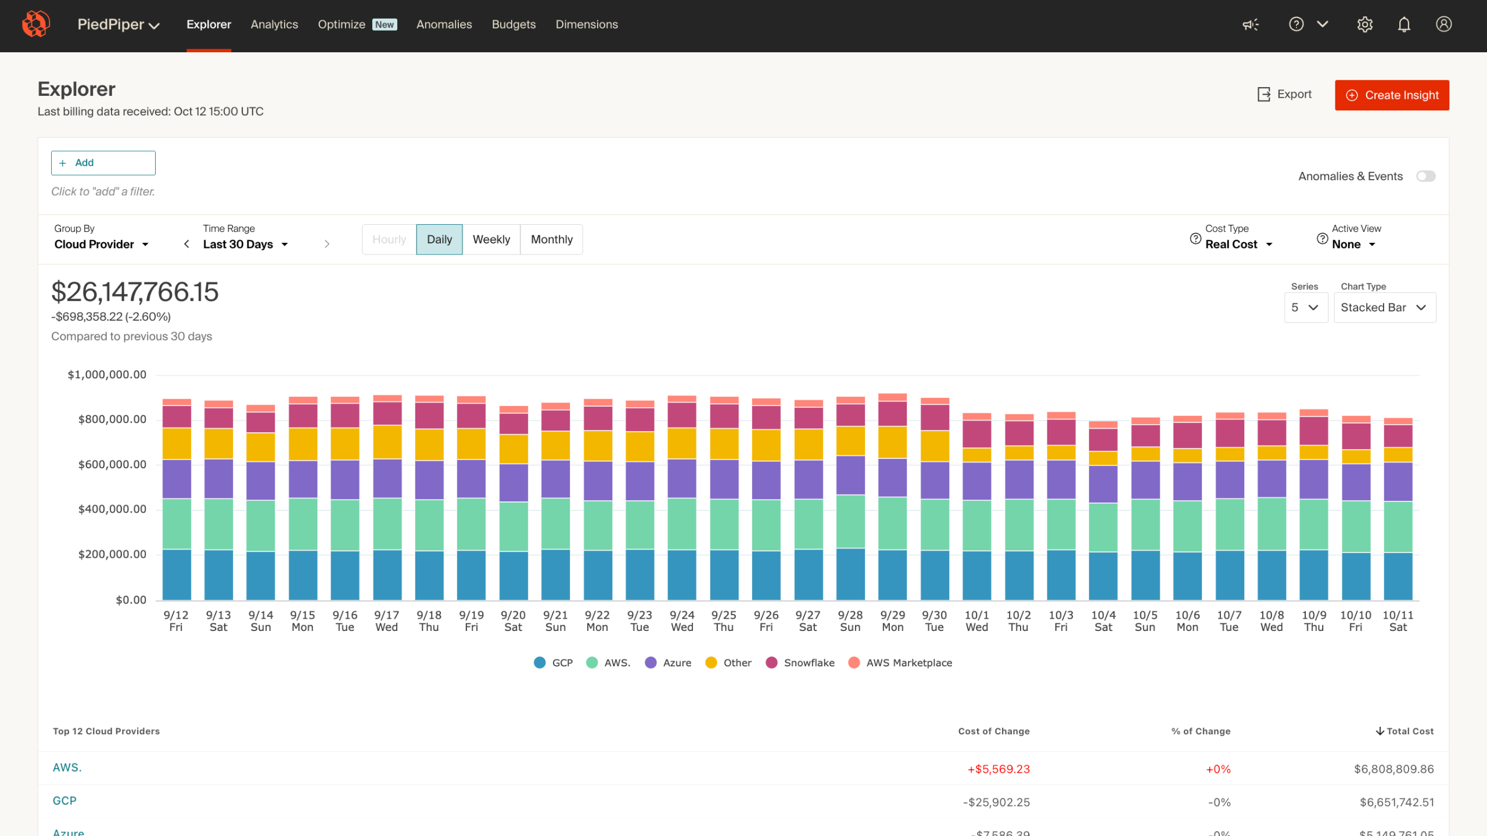Open the Budgets tab
This screenshot has height=836, width=1487.
(x=513, y=24)
